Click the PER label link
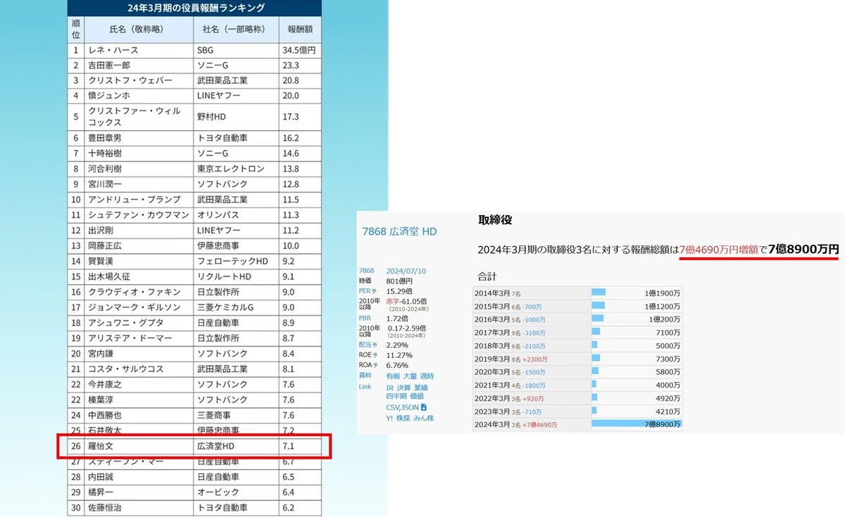 coord(365,291)
